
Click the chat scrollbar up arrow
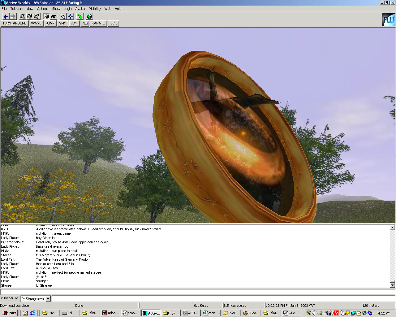[x=392, y=228]
